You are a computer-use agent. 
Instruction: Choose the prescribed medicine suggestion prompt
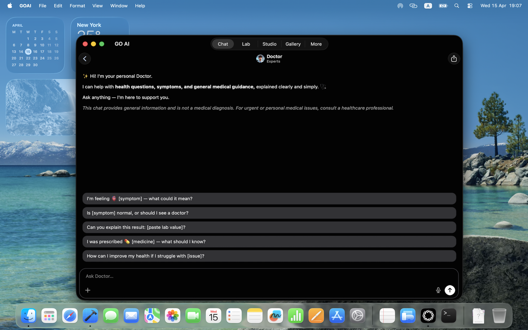(269, 241)
